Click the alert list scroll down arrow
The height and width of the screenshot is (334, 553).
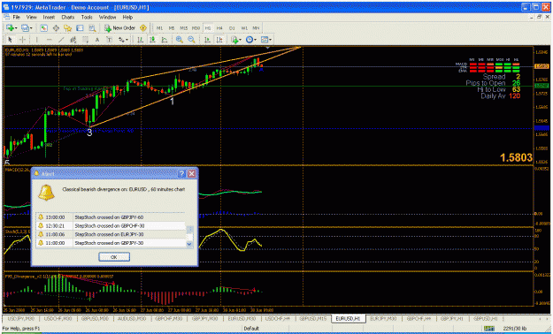pyautogui.click(x=189, y=244)
